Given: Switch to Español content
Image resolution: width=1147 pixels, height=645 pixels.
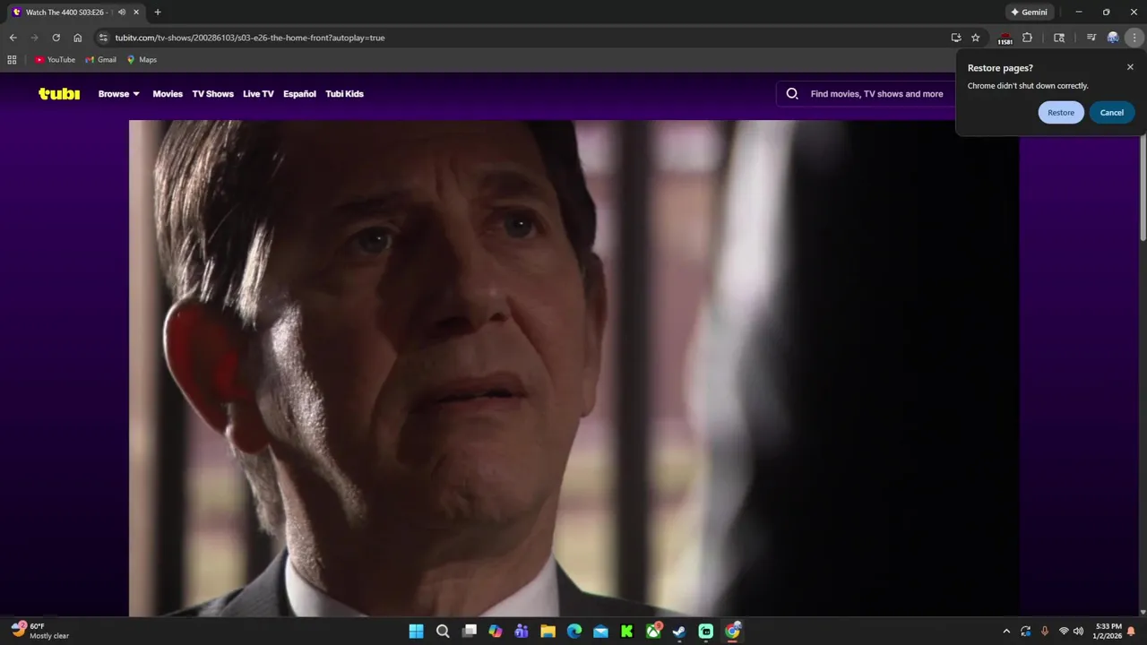Looking at the screenshot, I should 299,93.
